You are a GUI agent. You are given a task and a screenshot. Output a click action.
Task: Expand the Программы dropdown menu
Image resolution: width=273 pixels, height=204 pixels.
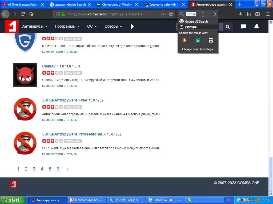pos(67,26)
